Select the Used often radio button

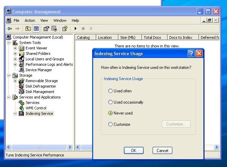pyautogui.click(x=110, y=91)
